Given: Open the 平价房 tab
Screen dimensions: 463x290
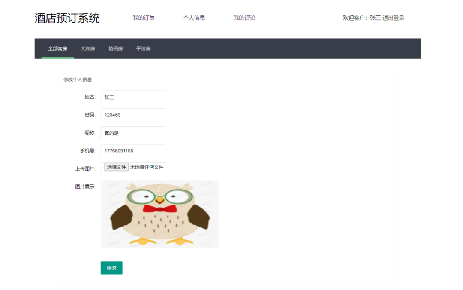Looking at the screenshot, I should (143, 48).
